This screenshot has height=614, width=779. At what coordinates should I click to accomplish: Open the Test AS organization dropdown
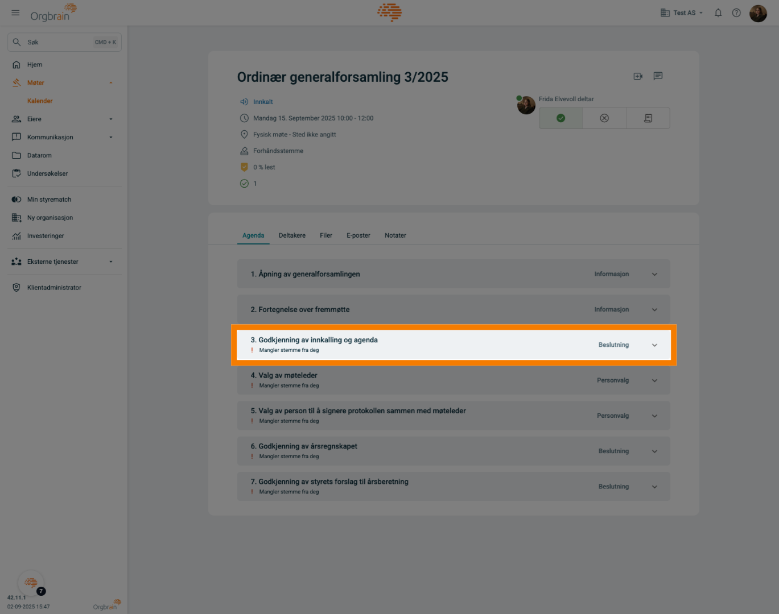point(682,13)
